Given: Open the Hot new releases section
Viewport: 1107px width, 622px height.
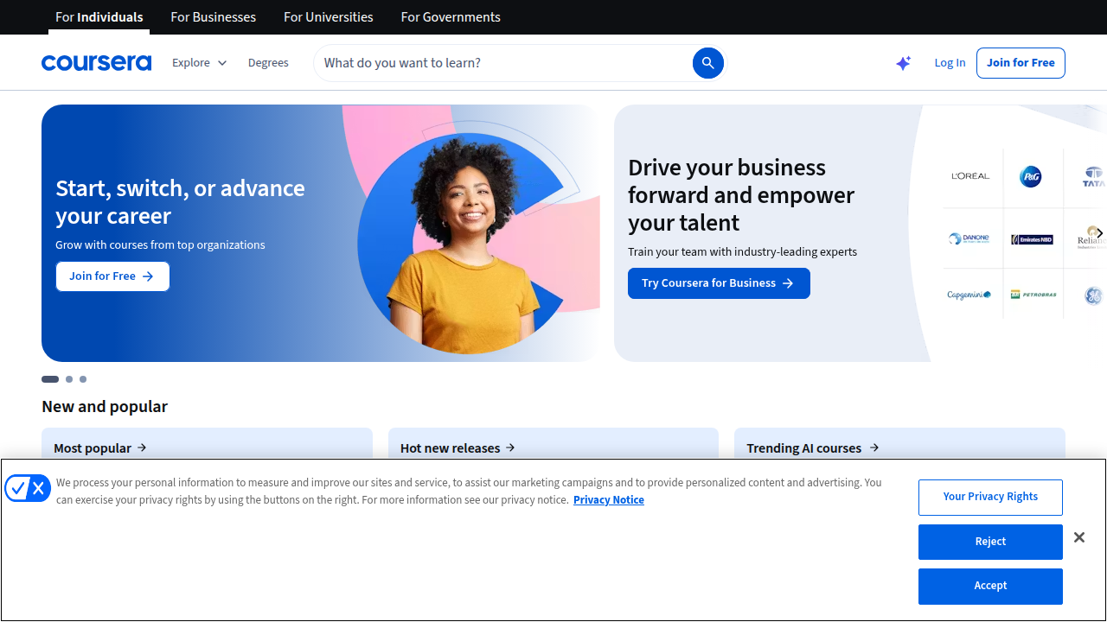Looking at the screenshot, I should coord(458,447).
